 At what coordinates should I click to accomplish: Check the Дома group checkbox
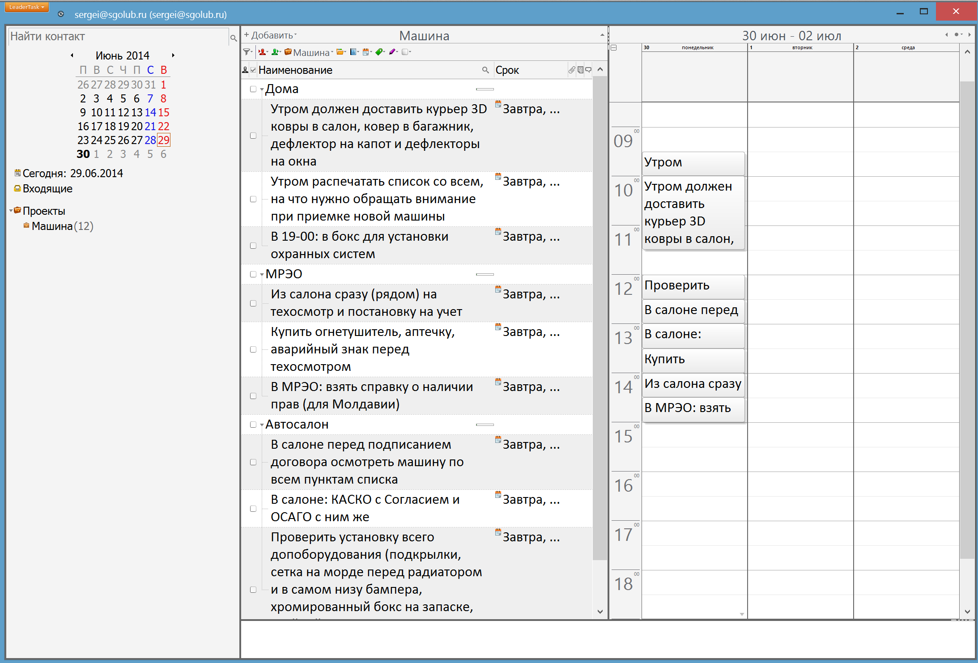253,89
